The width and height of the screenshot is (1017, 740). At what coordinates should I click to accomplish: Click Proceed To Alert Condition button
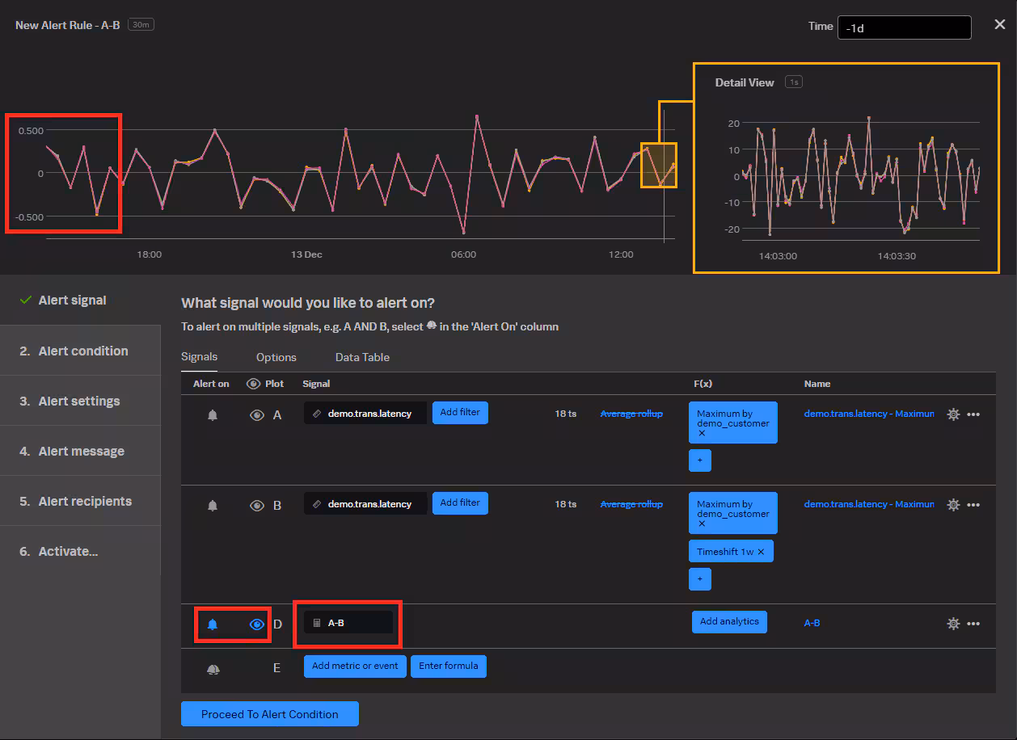point(269,714)
